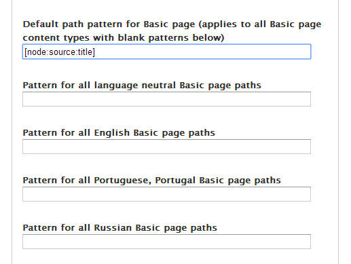351x264 pixels.
Task: Click the label Pattern for all English Basic page paths
Action: 119,133
